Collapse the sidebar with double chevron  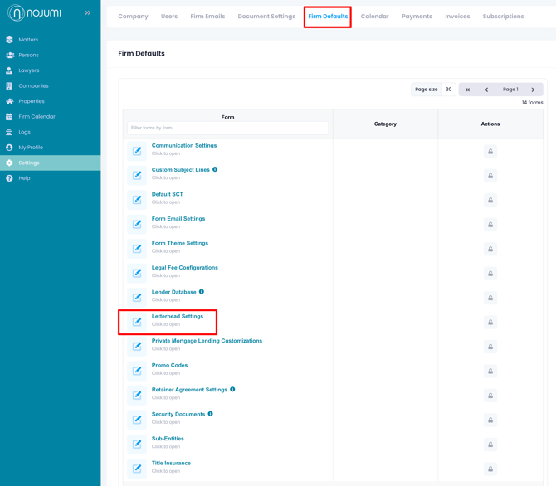pos(87,13)
